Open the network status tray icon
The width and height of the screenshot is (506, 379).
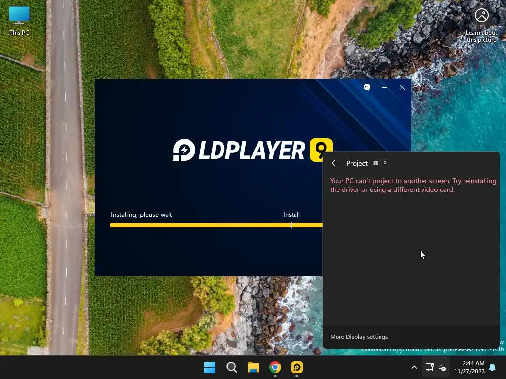pyautogui.click(x=429, y=367)
